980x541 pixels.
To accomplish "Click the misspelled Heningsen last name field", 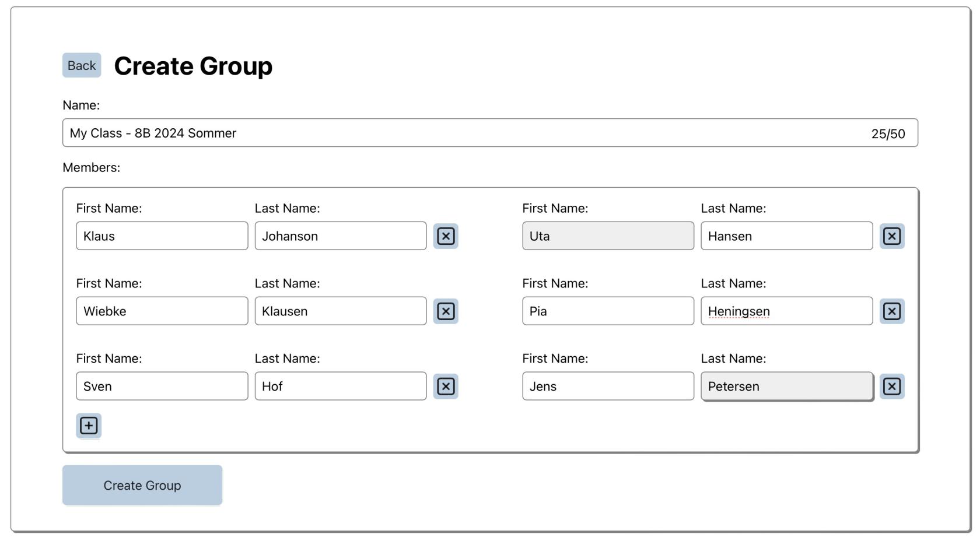I will 786,311.
